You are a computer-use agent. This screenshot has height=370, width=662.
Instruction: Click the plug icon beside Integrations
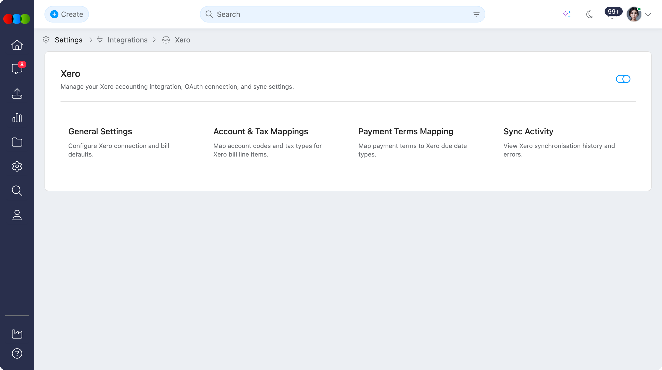coord(100,40)
